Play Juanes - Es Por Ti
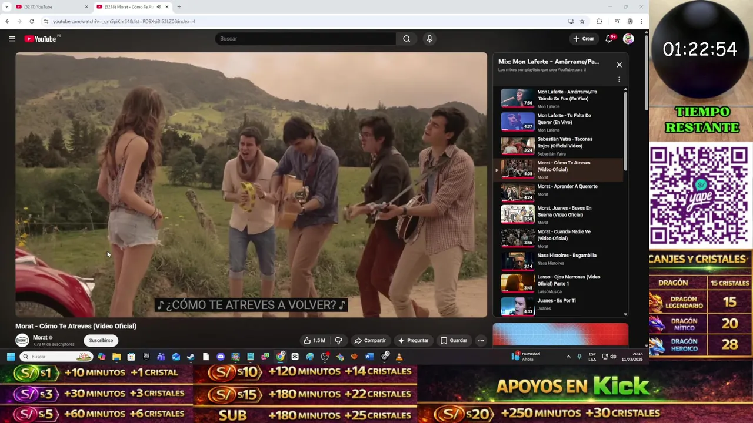This screenshot has height=423, width=753. (x=559, y=305)
